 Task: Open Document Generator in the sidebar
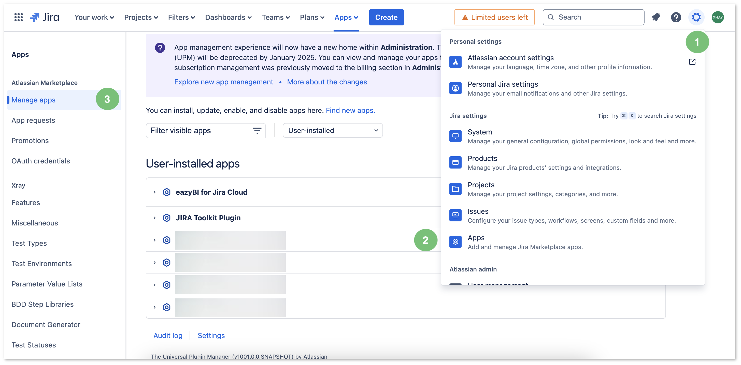click(46, 325)
